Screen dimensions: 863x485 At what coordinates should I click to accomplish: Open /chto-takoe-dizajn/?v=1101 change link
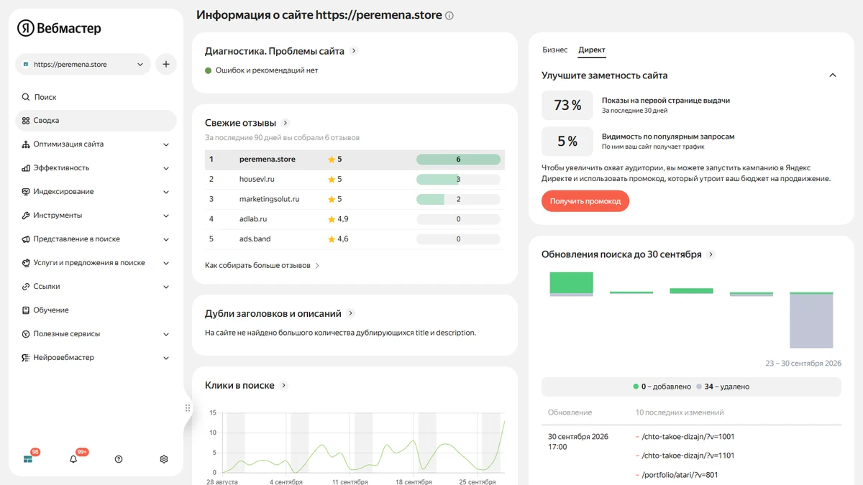coord(688,456)
